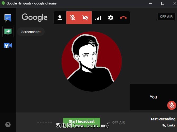This screenshot has height=132, width=177.
Task: Unmute the microphone in toolbar
Action: pos(73,18)
